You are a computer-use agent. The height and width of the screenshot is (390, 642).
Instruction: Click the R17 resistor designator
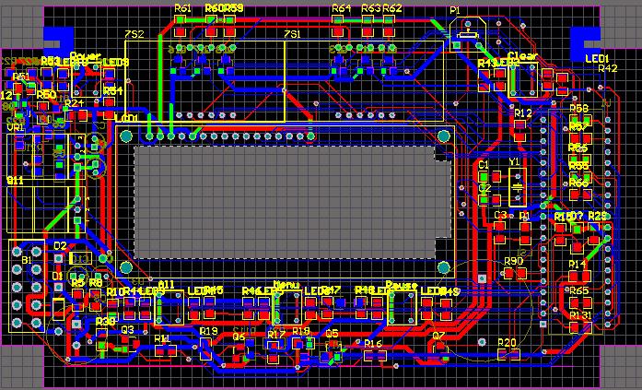coord(276,335)
